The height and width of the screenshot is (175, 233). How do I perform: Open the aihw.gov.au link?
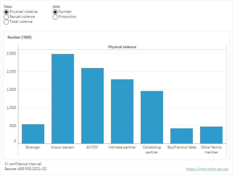pyautogui.click(x=207, y=169)
